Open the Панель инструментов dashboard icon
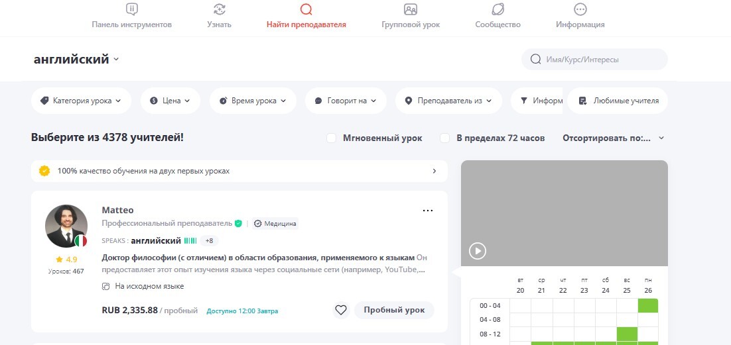The height and width of the screenshot is (345, 731). [x=132, y=9]
